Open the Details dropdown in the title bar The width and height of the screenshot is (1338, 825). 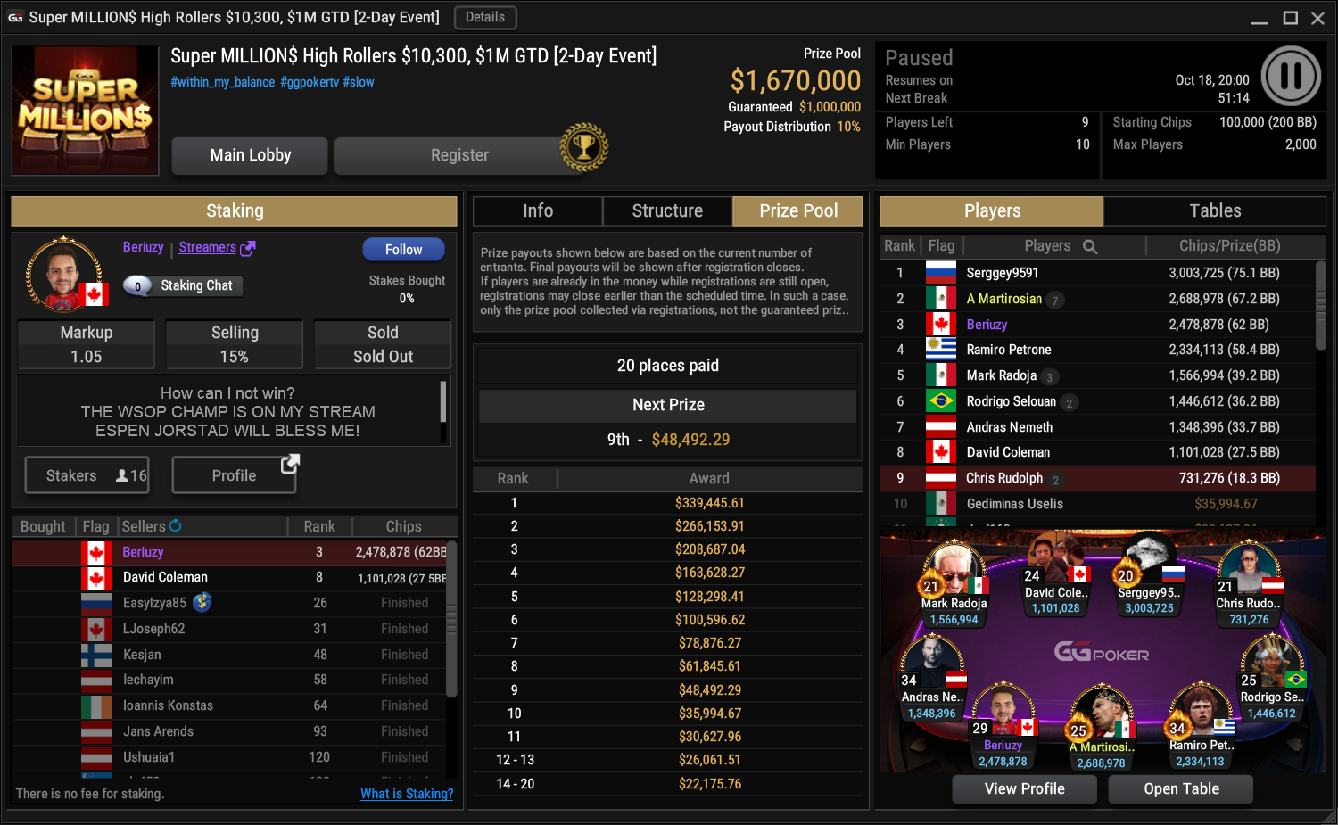tap(485, 17)
